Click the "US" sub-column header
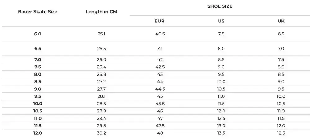 [x=221, y=21]
